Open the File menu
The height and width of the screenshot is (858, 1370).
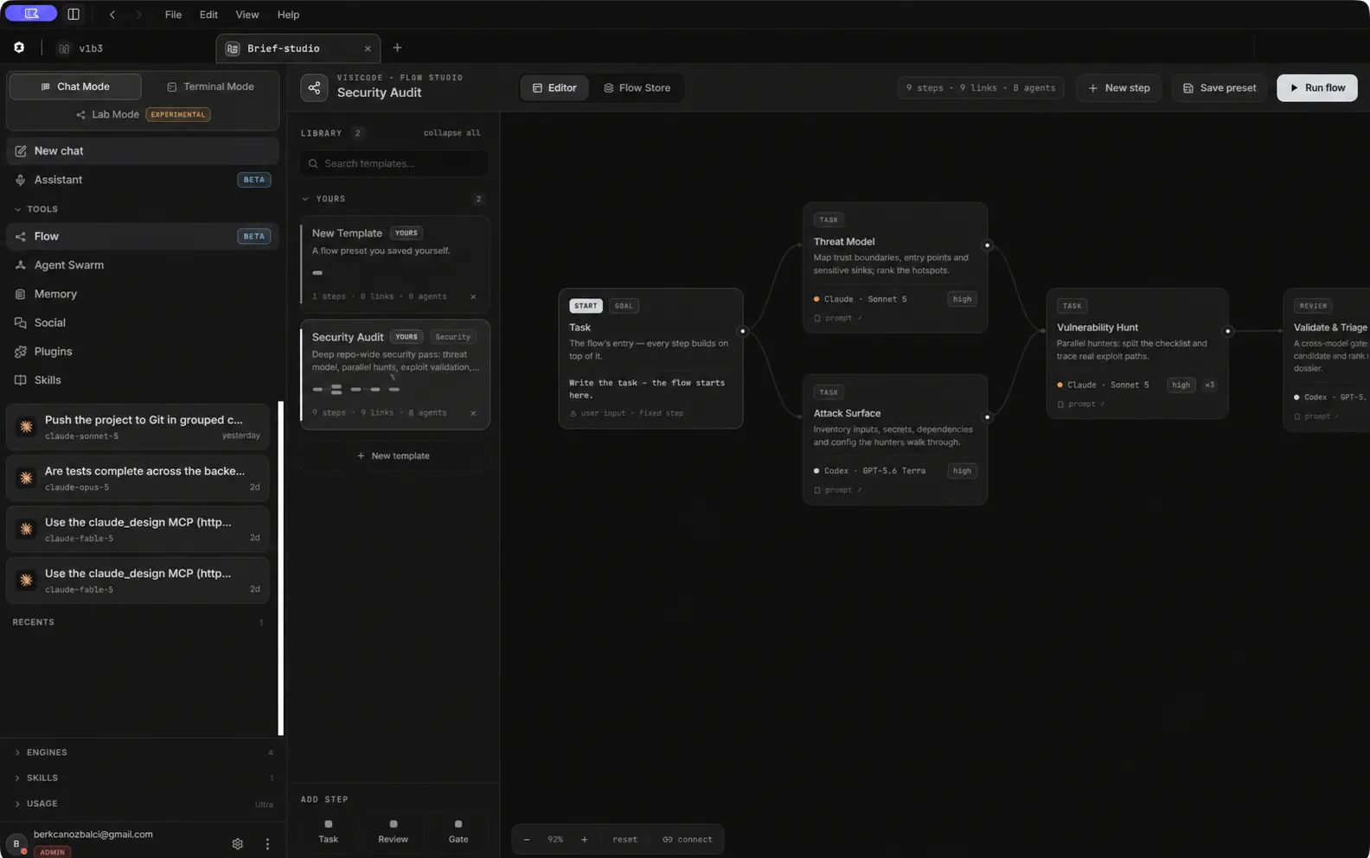(173, 15)
